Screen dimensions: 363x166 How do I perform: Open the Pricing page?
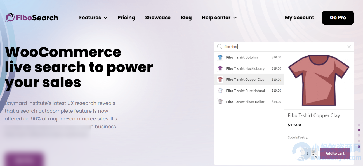126,18
